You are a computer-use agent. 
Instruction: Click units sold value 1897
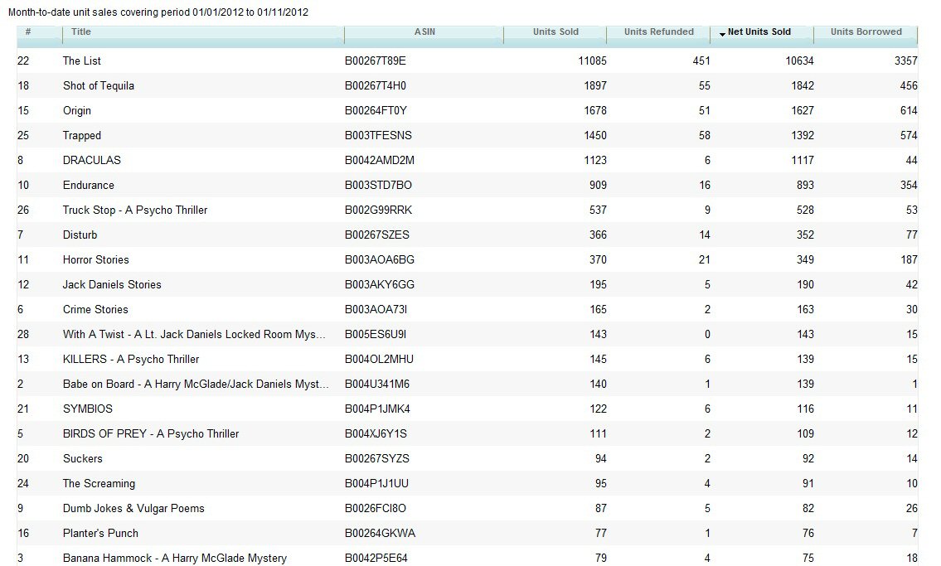point(595,85)
